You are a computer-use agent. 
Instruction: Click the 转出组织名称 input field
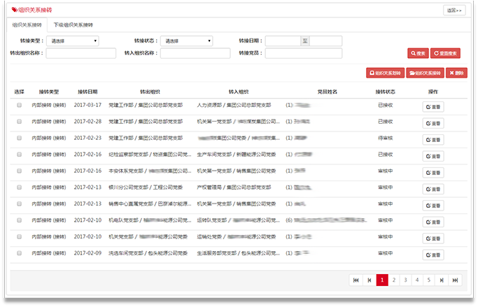coord(81,53)
